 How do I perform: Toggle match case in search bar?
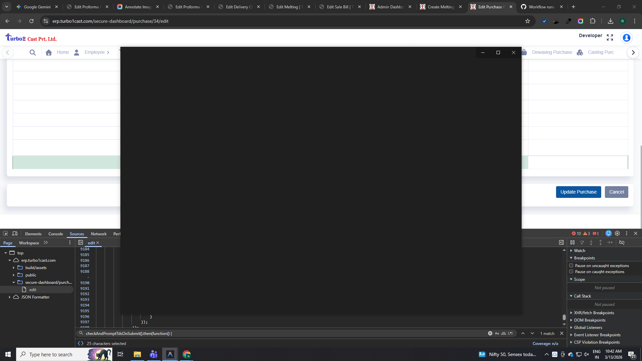point(497,333)
